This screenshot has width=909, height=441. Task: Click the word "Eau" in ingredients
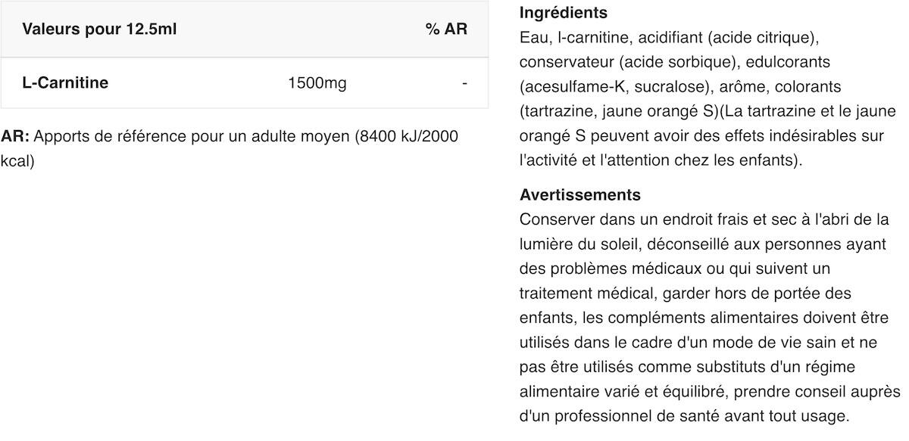(533, 37)
